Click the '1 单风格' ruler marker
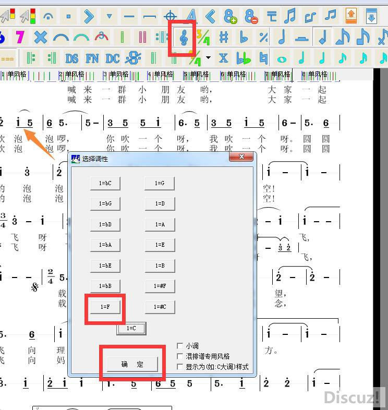Viewport: 388px width, 410px height. click(x=15, y=74)
